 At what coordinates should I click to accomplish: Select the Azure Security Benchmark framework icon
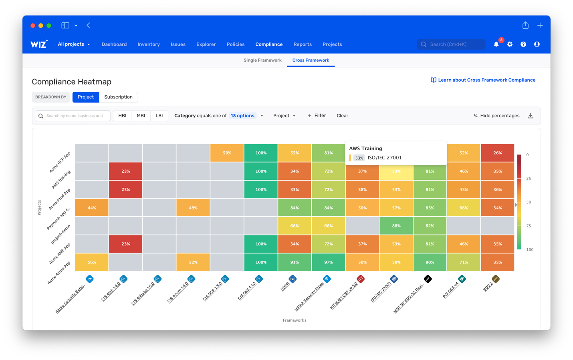[90, 279]
